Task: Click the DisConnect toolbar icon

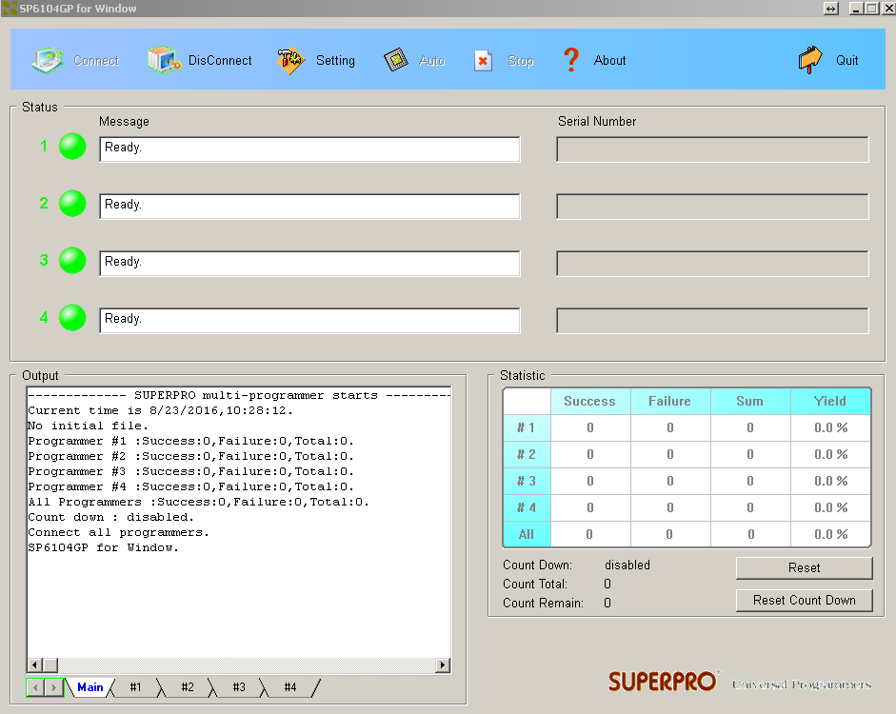Action: coord(164,60)
